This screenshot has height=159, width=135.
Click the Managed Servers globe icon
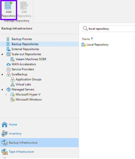tap(8, 89)
